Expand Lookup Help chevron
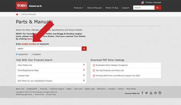This screenshot has height=105, width=181. click(84, 75)
